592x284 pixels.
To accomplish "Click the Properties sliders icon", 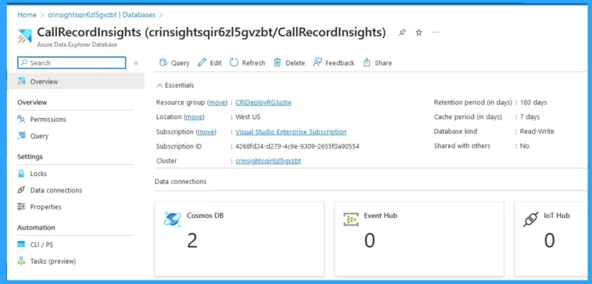I will [21, 207].
